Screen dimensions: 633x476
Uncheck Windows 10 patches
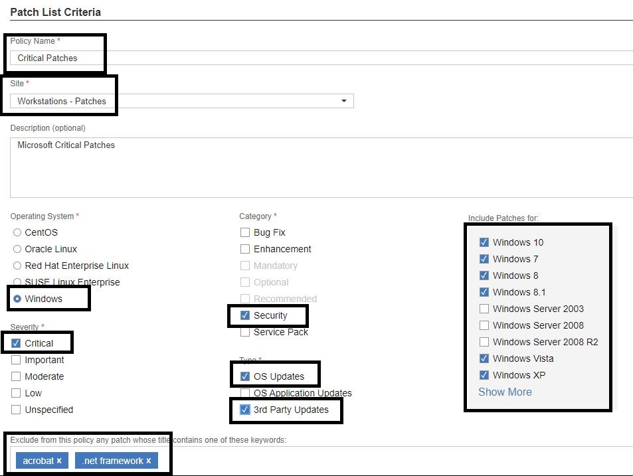pyautogui.click(x=484, y=242)
